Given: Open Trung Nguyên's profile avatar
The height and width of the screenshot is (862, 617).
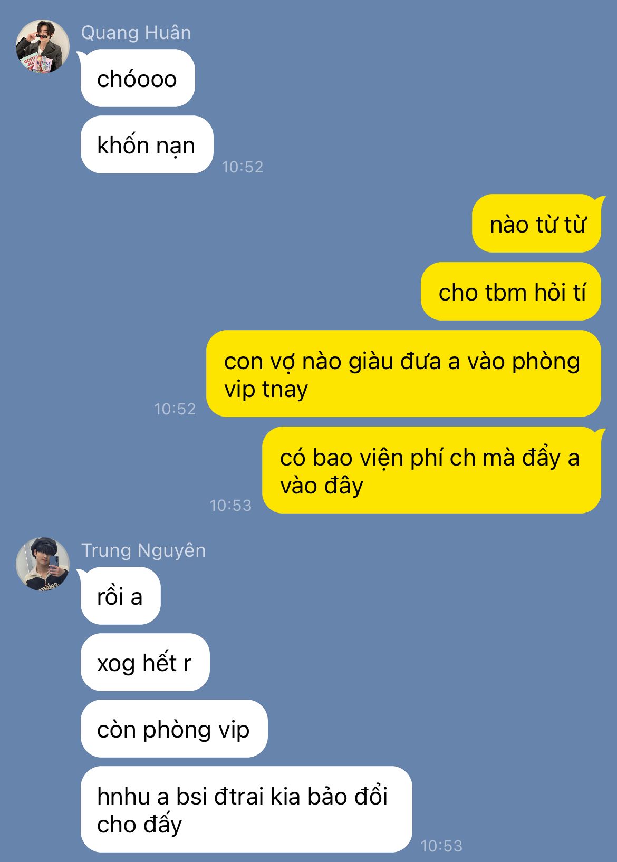Looking at the screenshot, I should tap(43, 564).
